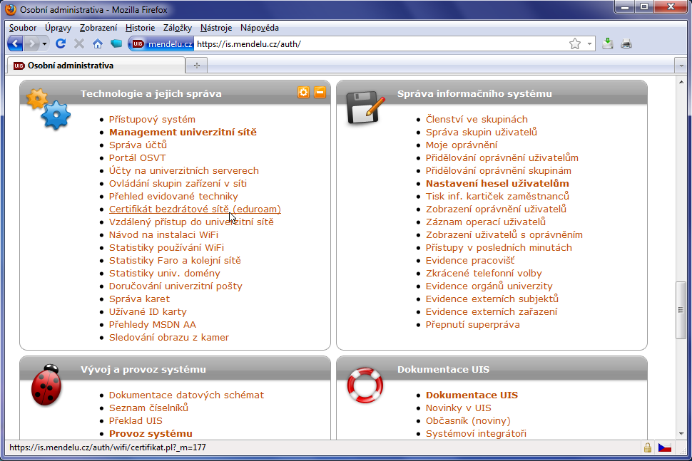The image size is (692, 461).
Task: Click the lifebuoy Dokumentace UIS icon
Action: 365,385
